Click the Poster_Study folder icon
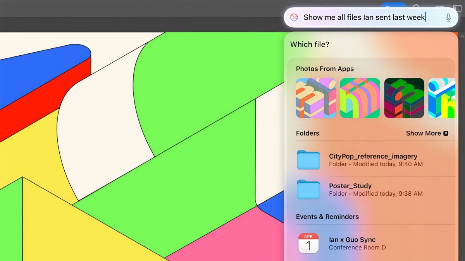Image resolution: width=465 pixels, height=261 pixels. click(x=308, y=189)
